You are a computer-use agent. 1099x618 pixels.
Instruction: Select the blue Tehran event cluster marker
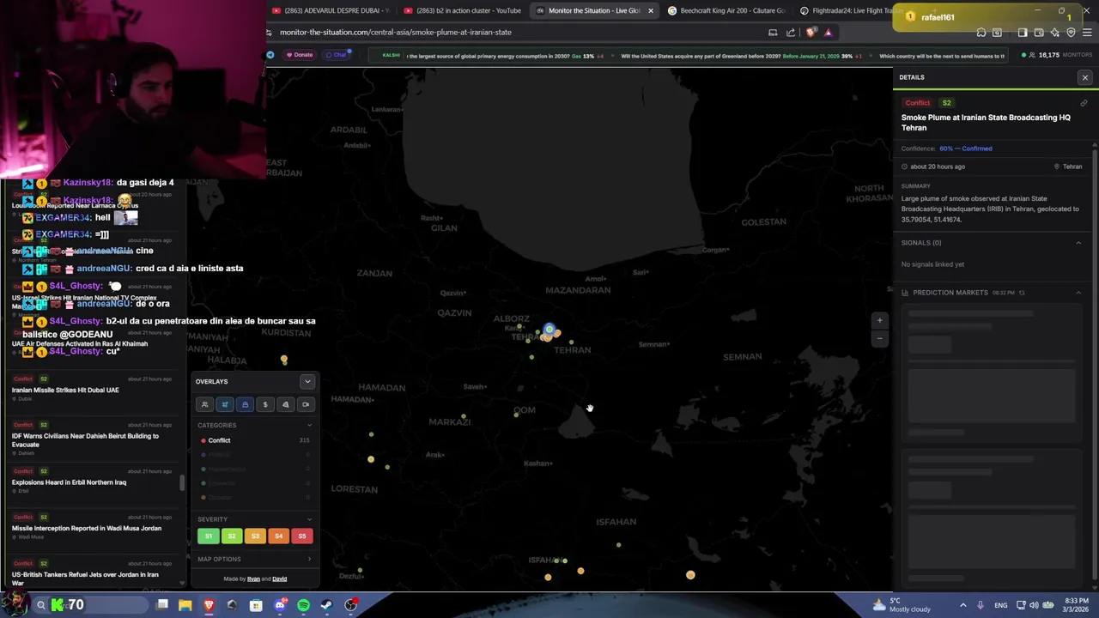tap(549, 330)
